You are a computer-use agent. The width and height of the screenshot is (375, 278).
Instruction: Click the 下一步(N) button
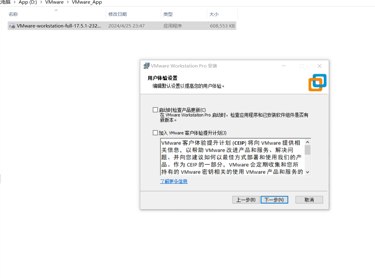click(x=274, y=200)
